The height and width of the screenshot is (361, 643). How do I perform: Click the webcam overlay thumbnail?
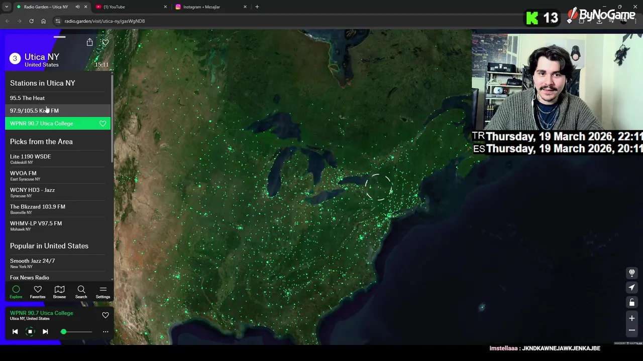557,82
